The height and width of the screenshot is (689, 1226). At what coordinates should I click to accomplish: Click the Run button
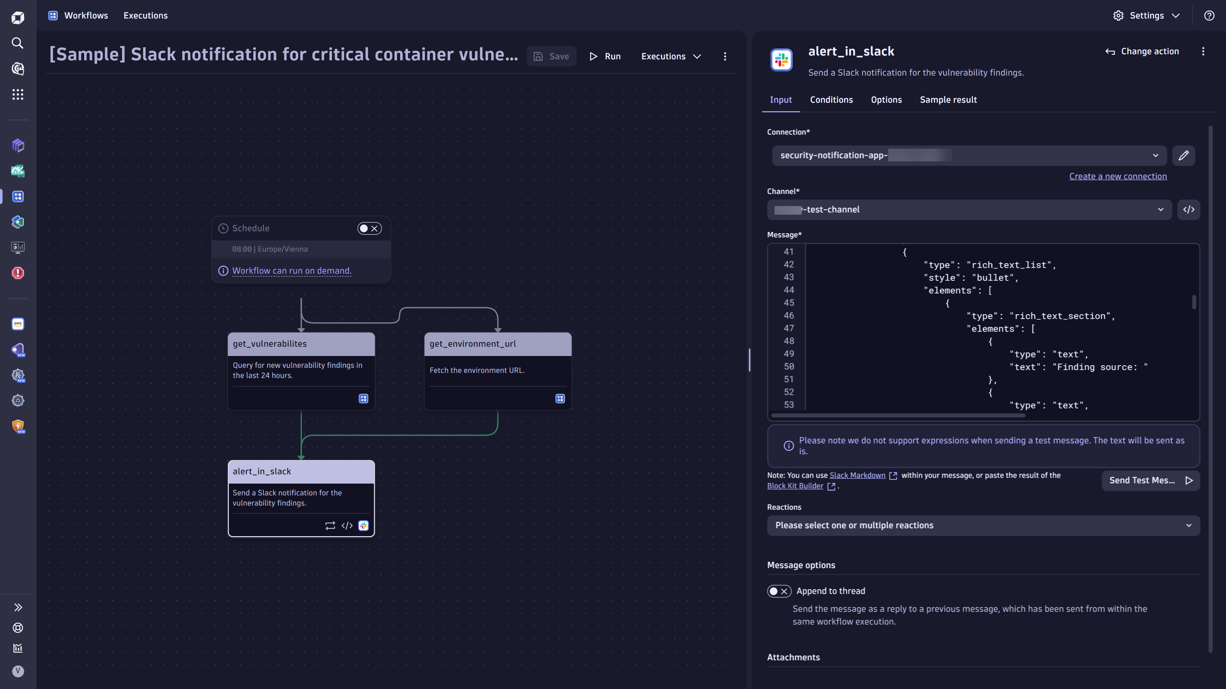(605, 56)
